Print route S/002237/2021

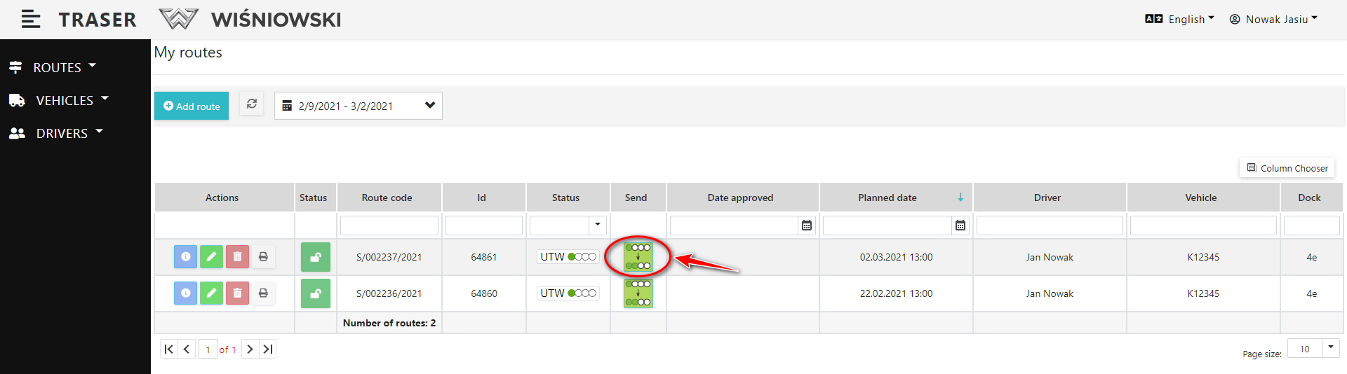point(263,257)
